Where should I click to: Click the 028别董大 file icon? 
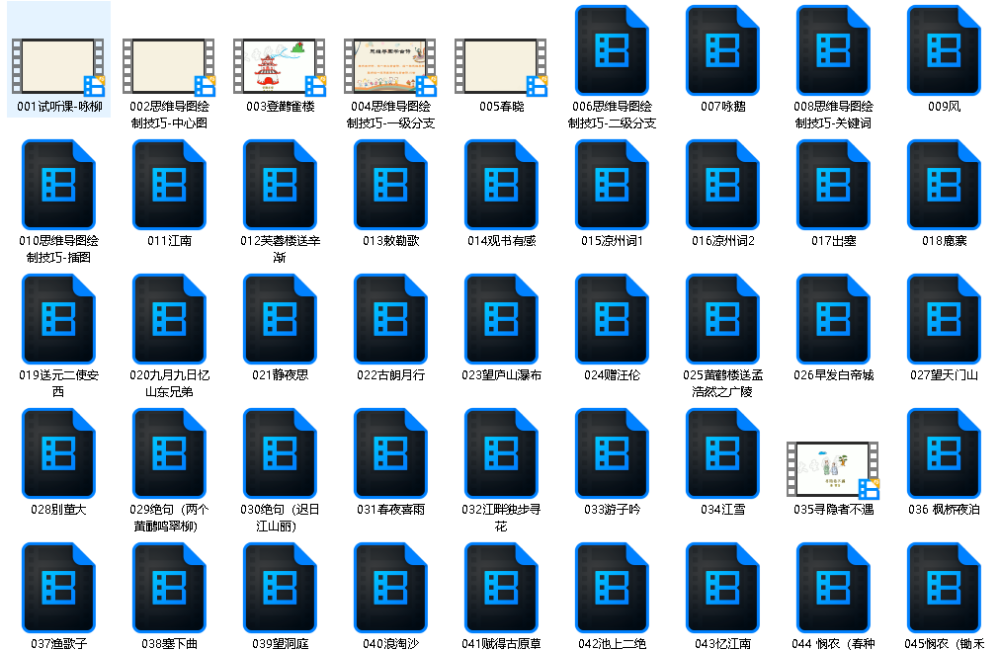pos(58,452)
